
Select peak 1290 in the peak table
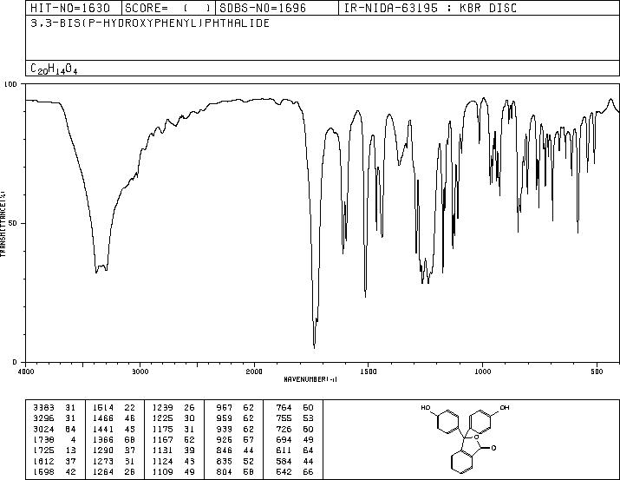click(x=103, y=450)
